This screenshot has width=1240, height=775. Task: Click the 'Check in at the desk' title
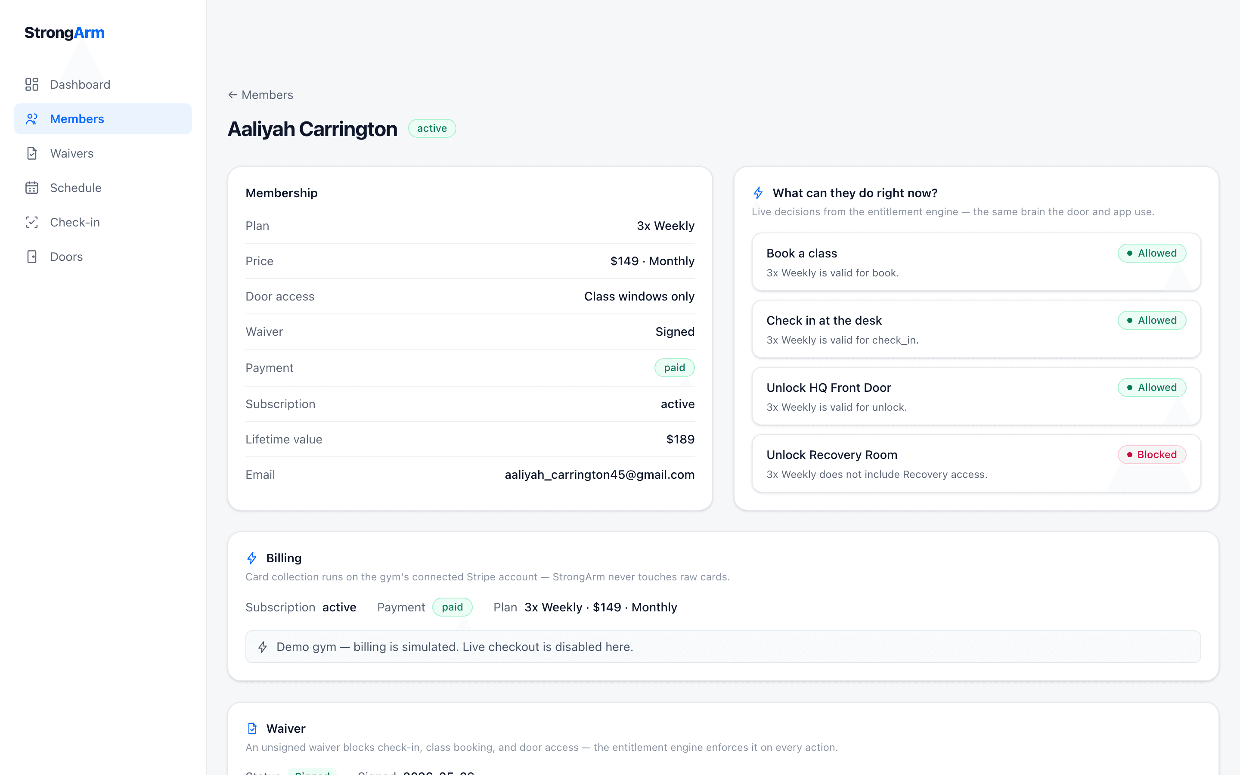pos(824,320)
